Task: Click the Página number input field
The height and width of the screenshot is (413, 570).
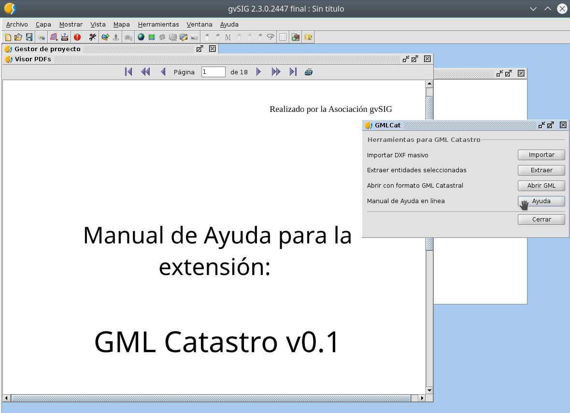Action: pyautogui.click(x=213, y=72)
